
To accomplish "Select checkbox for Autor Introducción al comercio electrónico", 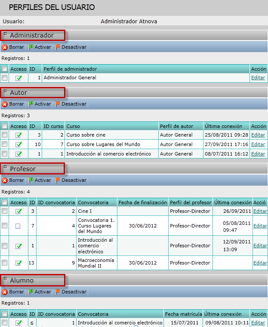I will click(4, 153).
